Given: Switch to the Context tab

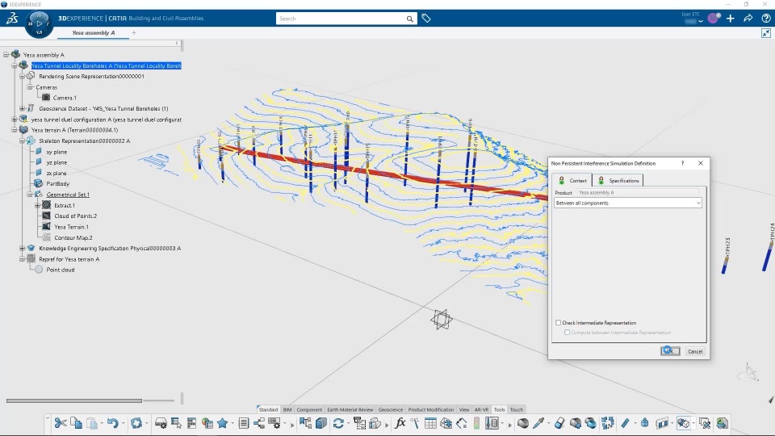Looking at the screenshot, I should 572,180.
